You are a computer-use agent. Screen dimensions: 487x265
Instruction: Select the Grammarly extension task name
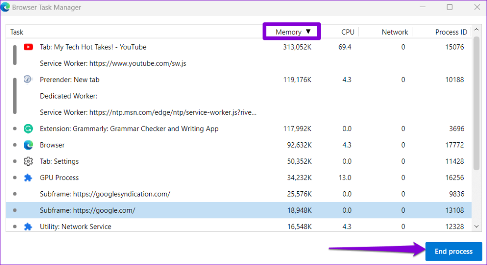pos(129,128)
